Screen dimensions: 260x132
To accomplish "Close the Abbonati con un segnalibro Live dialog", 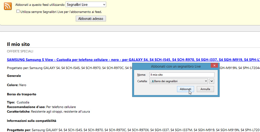I will (x=214, y=65).
